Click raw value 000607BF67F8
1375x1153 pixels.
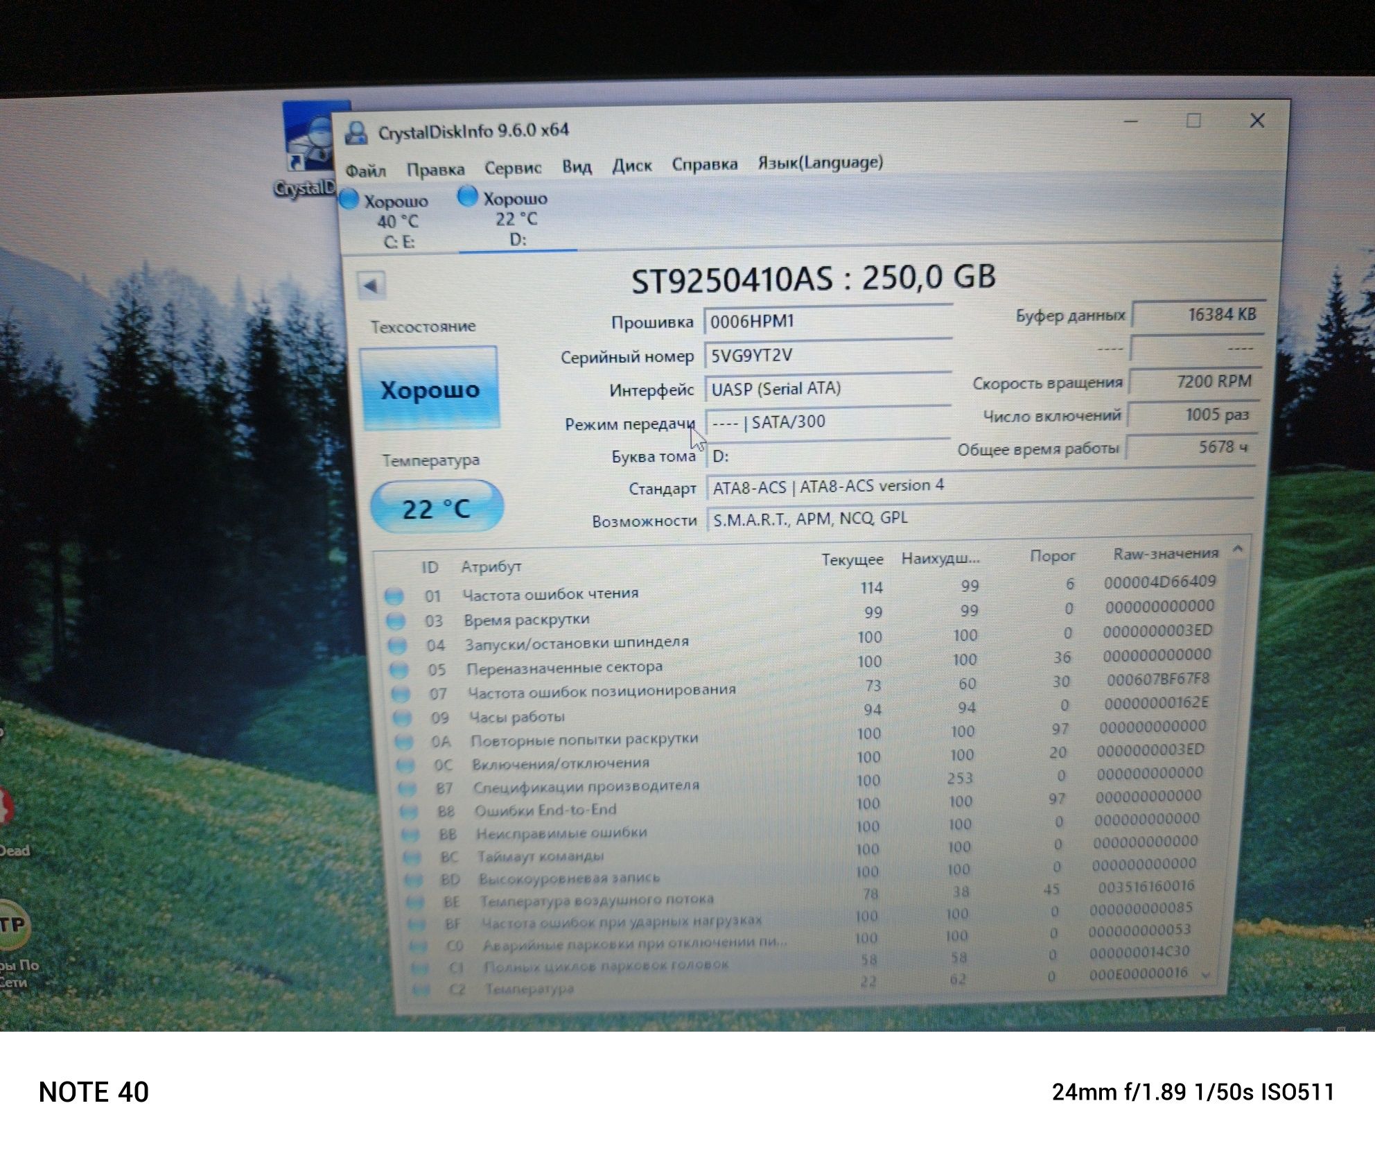pyautogui.click(x=1157, y=680)
